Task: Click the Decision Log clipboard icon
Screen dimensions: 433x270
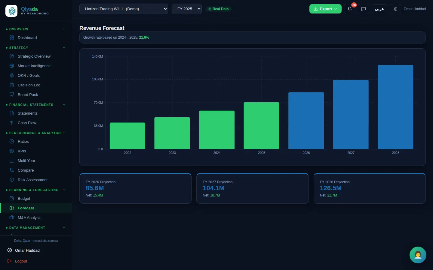Action: 12,85
